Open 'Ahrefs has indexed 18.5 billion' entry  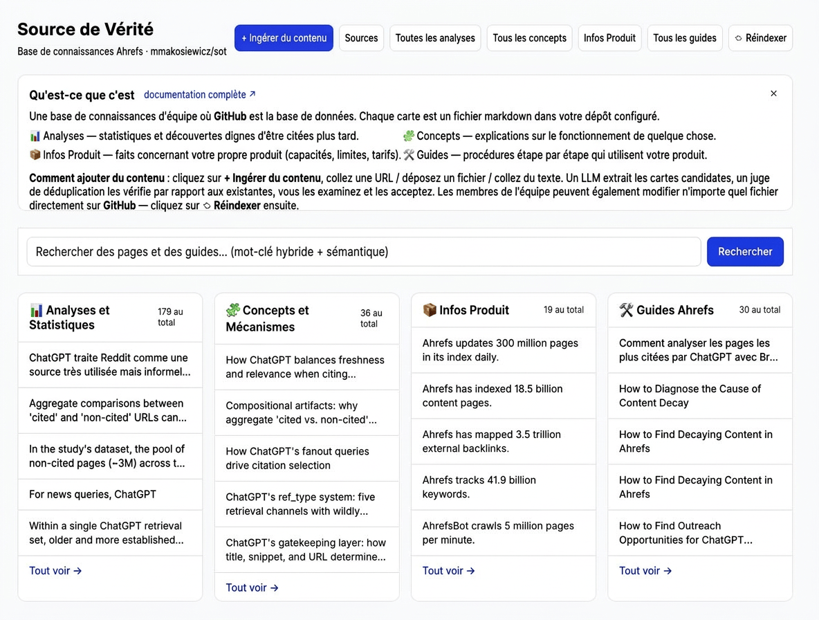click(504, 396)
